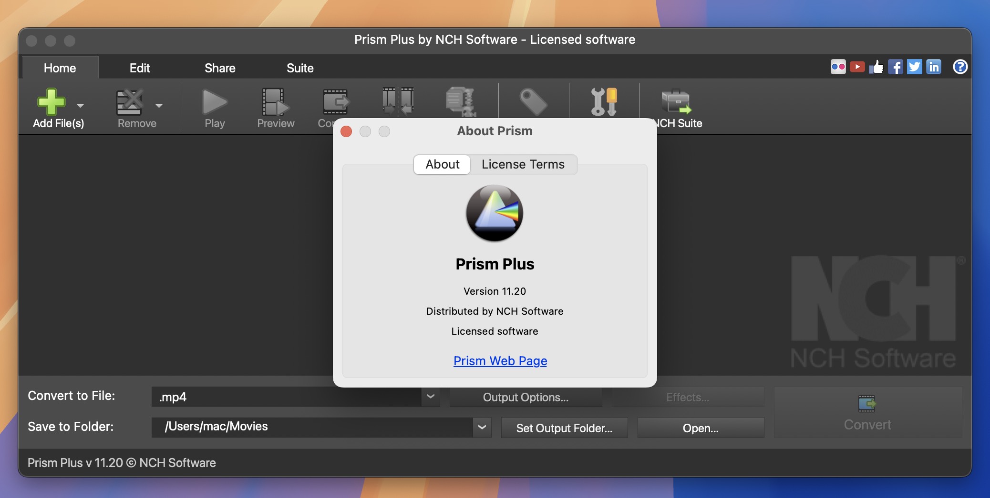Image resolution: width=990 pixels, height=498 pixels.
Task: Click the thumbs-up like icon
Action: 876,67
